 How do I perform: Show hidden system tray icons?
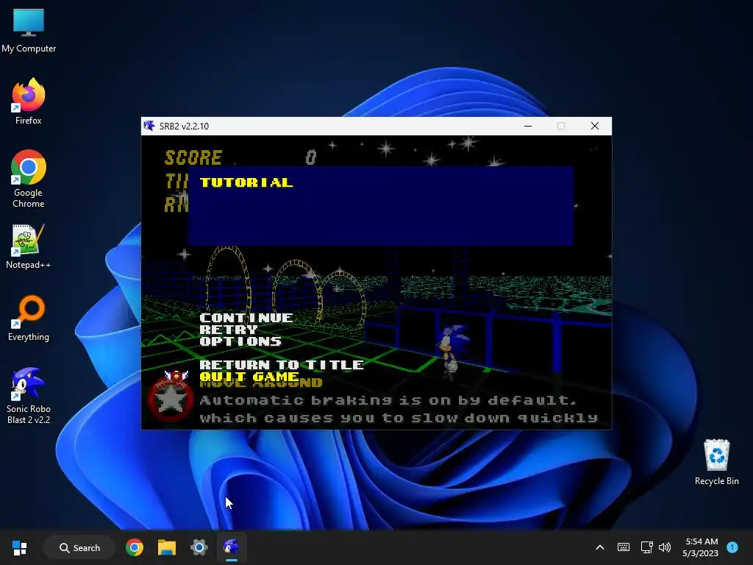600,547
